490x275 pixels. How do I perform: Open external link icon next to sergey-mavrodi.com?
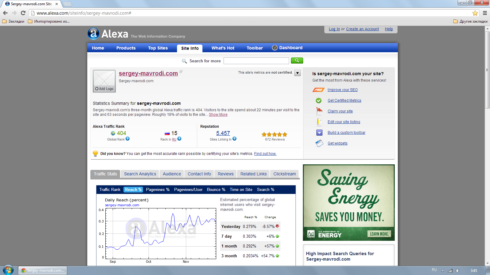[x=181, y=71]
